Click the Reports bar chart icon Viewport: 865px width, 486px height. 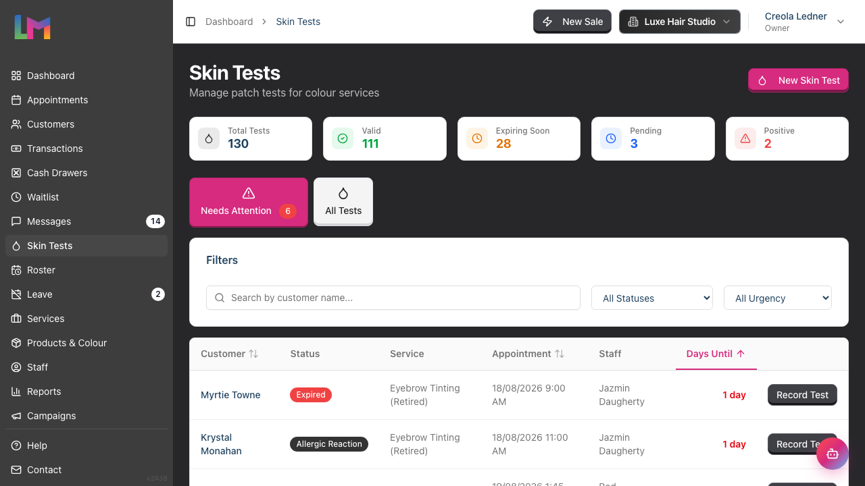[x=16, y=391]
